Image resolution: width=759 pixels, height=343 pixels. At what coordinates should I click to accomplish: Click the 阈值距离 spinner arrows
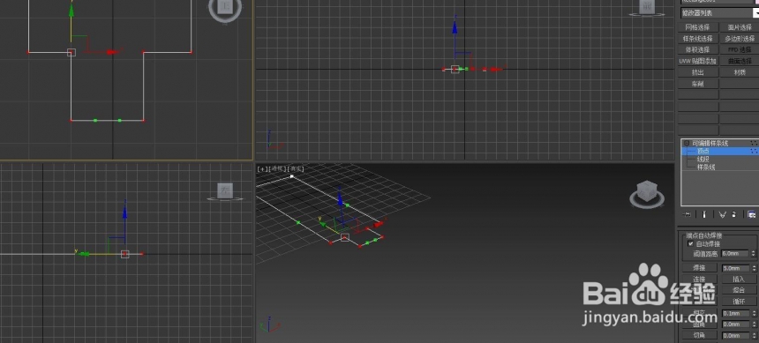coord(753,253)
